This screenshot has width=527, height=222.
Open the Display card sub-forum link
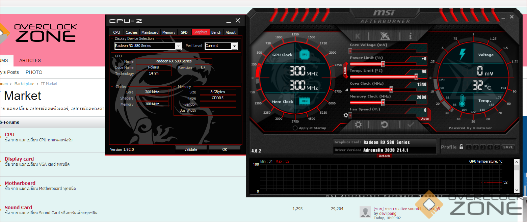pos(19,159)
